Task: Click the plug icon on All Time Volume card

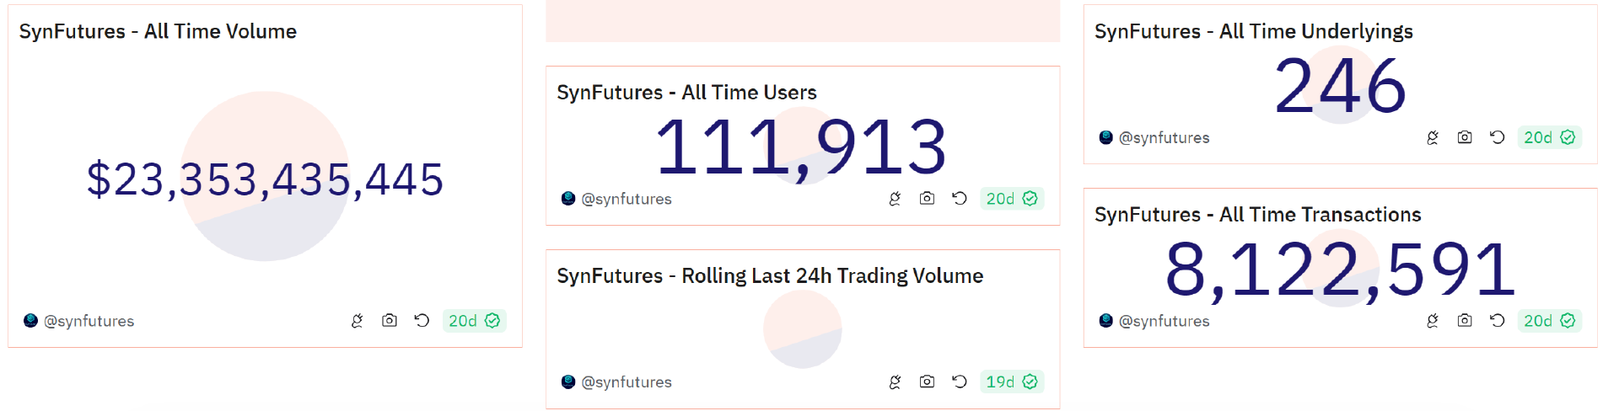Action: click(x=357, y=321)
